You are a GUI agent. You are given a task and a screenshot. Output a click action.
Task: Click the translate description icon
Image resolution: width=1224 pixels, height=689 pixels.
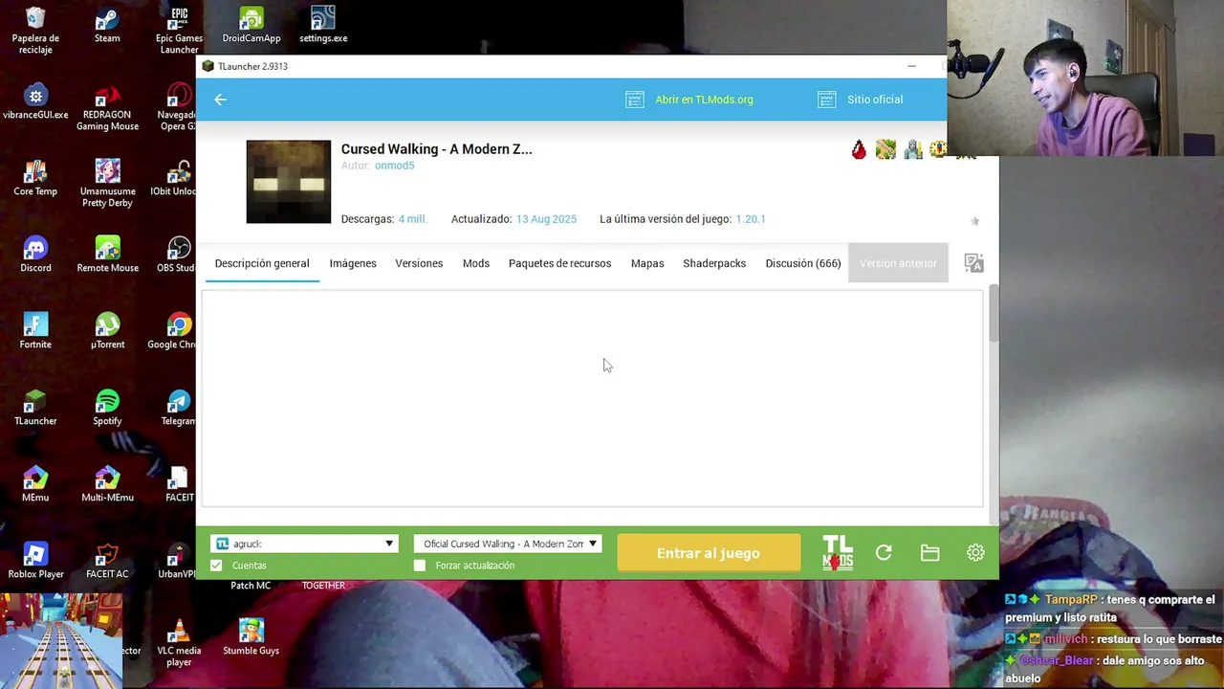[973, 263]
